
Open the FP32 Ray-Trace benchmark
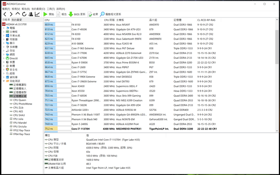click(20, 130)
